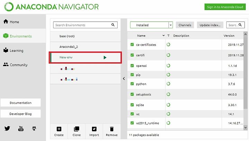
Task: Toggle the certifi package checkbox
Action: (x=132, y=55)
